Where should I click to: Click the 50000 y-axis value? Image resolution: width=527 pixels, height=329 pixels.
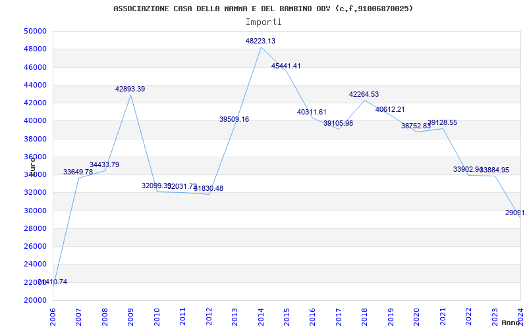tap(35, 31)
